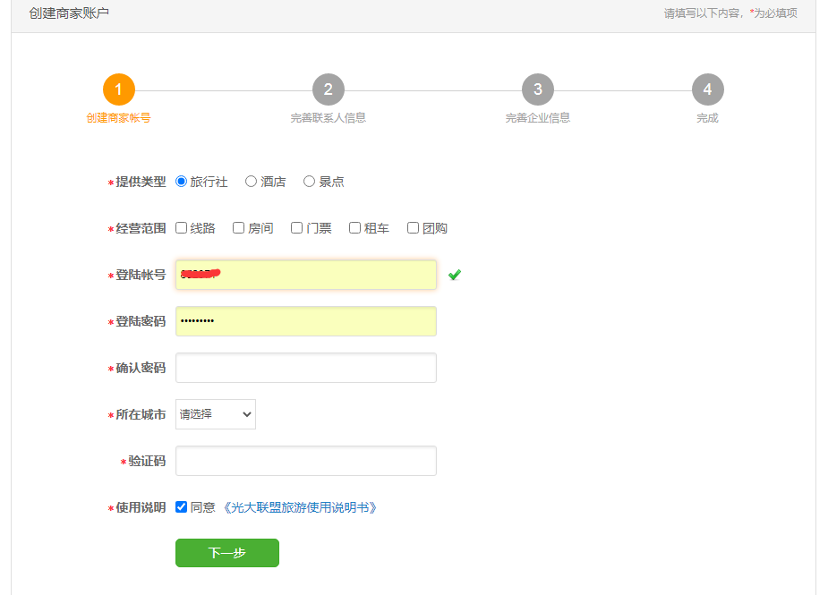
Task: Check the 租车 option
Action: pyautogui.click(x=354, y=227)
